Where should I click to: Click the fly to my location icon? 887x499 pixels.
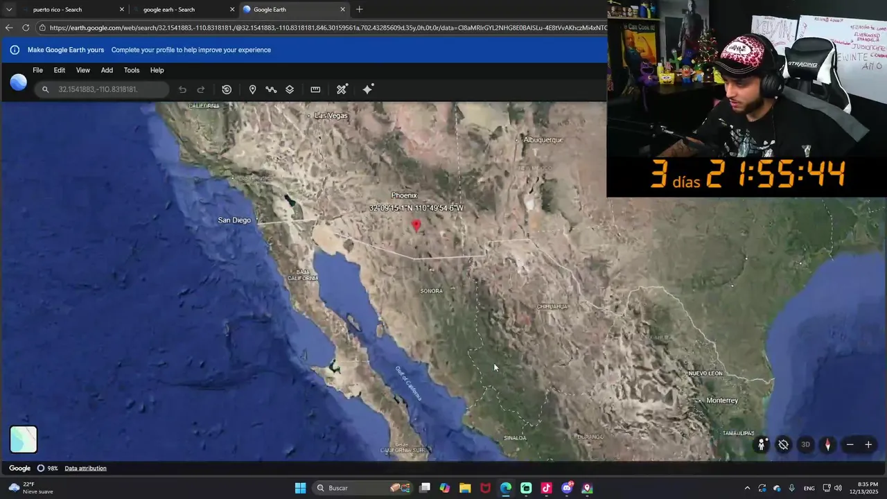(783, 445)
